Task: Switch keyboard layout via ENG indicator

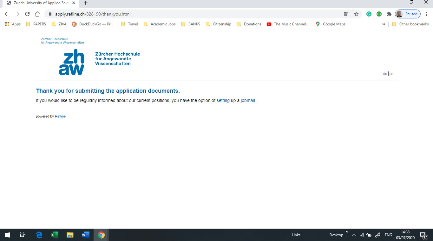Action: pos(388,235)
